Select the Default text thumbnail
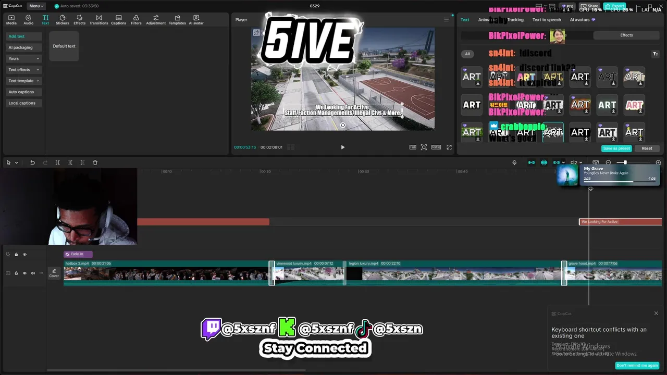The image size is (667, 375). [64, 46]
